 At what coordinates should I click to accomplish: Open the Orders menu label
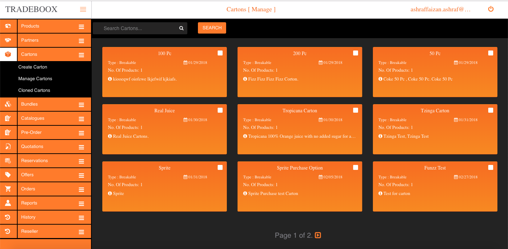click(x=28, y=189)
